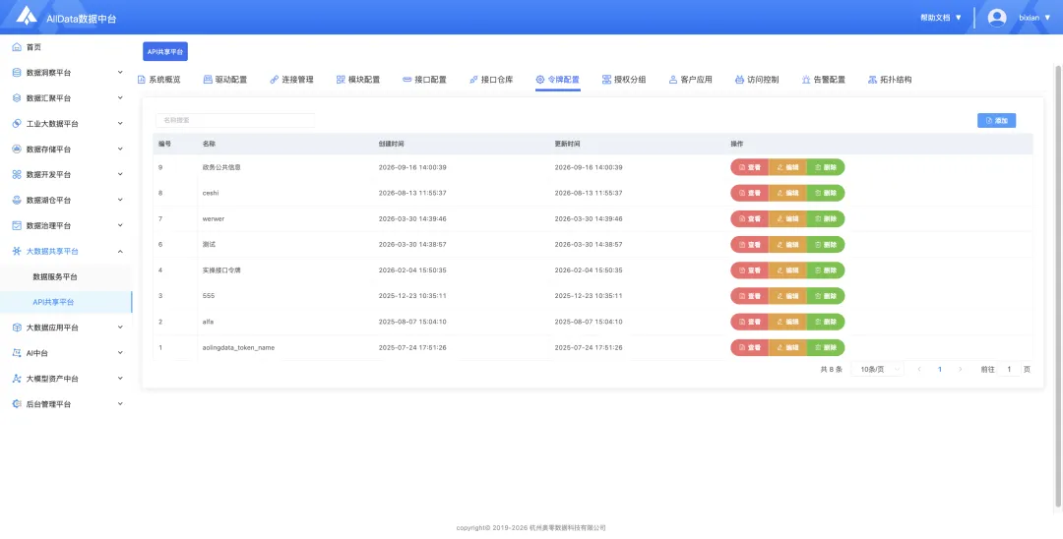Click the 数据湖仓平台 sidebar icon
The width and height of the screenshot is (1063, 539).
(x=17, y=201)
